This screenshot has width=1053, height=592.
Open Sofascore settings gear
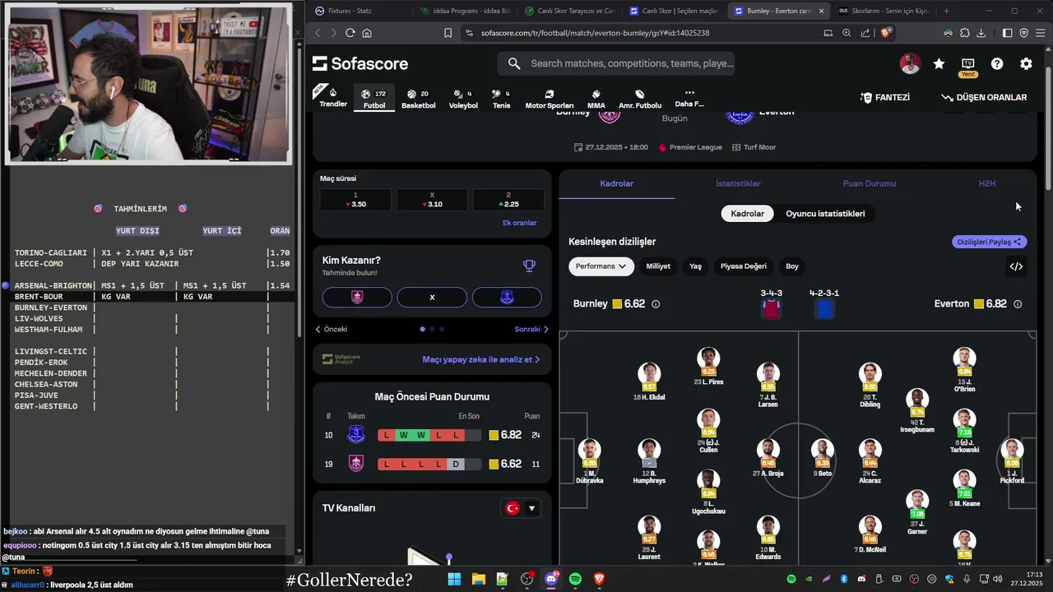(x=1026, y=63)
